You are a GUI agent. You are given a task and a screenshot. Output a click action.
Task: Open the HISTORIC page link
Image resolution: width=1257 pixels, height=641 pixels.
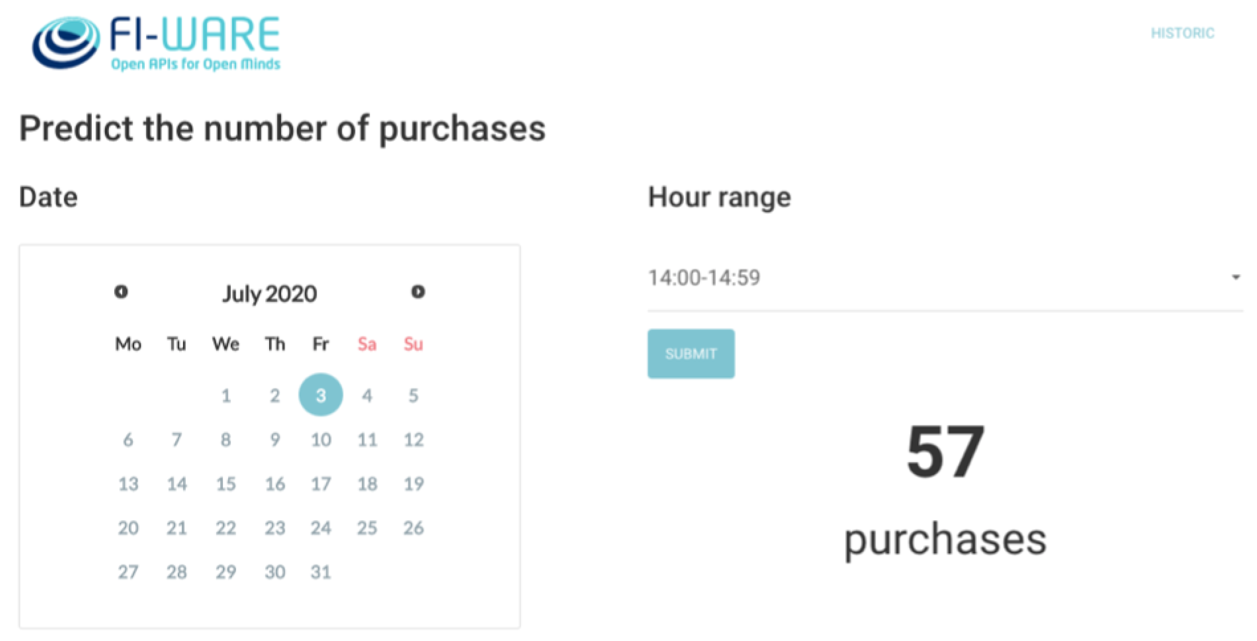tap(1182, 33)
